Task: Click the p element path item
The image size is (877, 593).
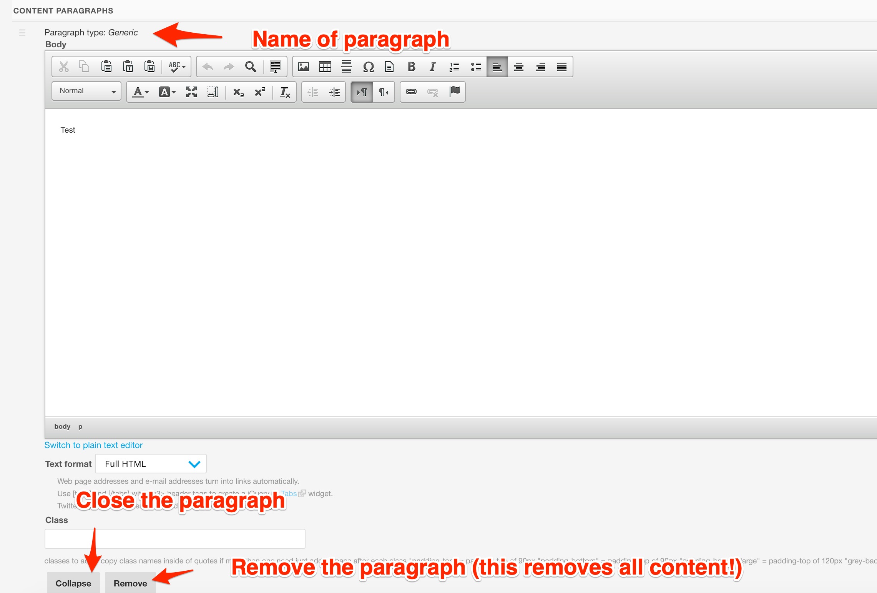Action: click(80, 426)
